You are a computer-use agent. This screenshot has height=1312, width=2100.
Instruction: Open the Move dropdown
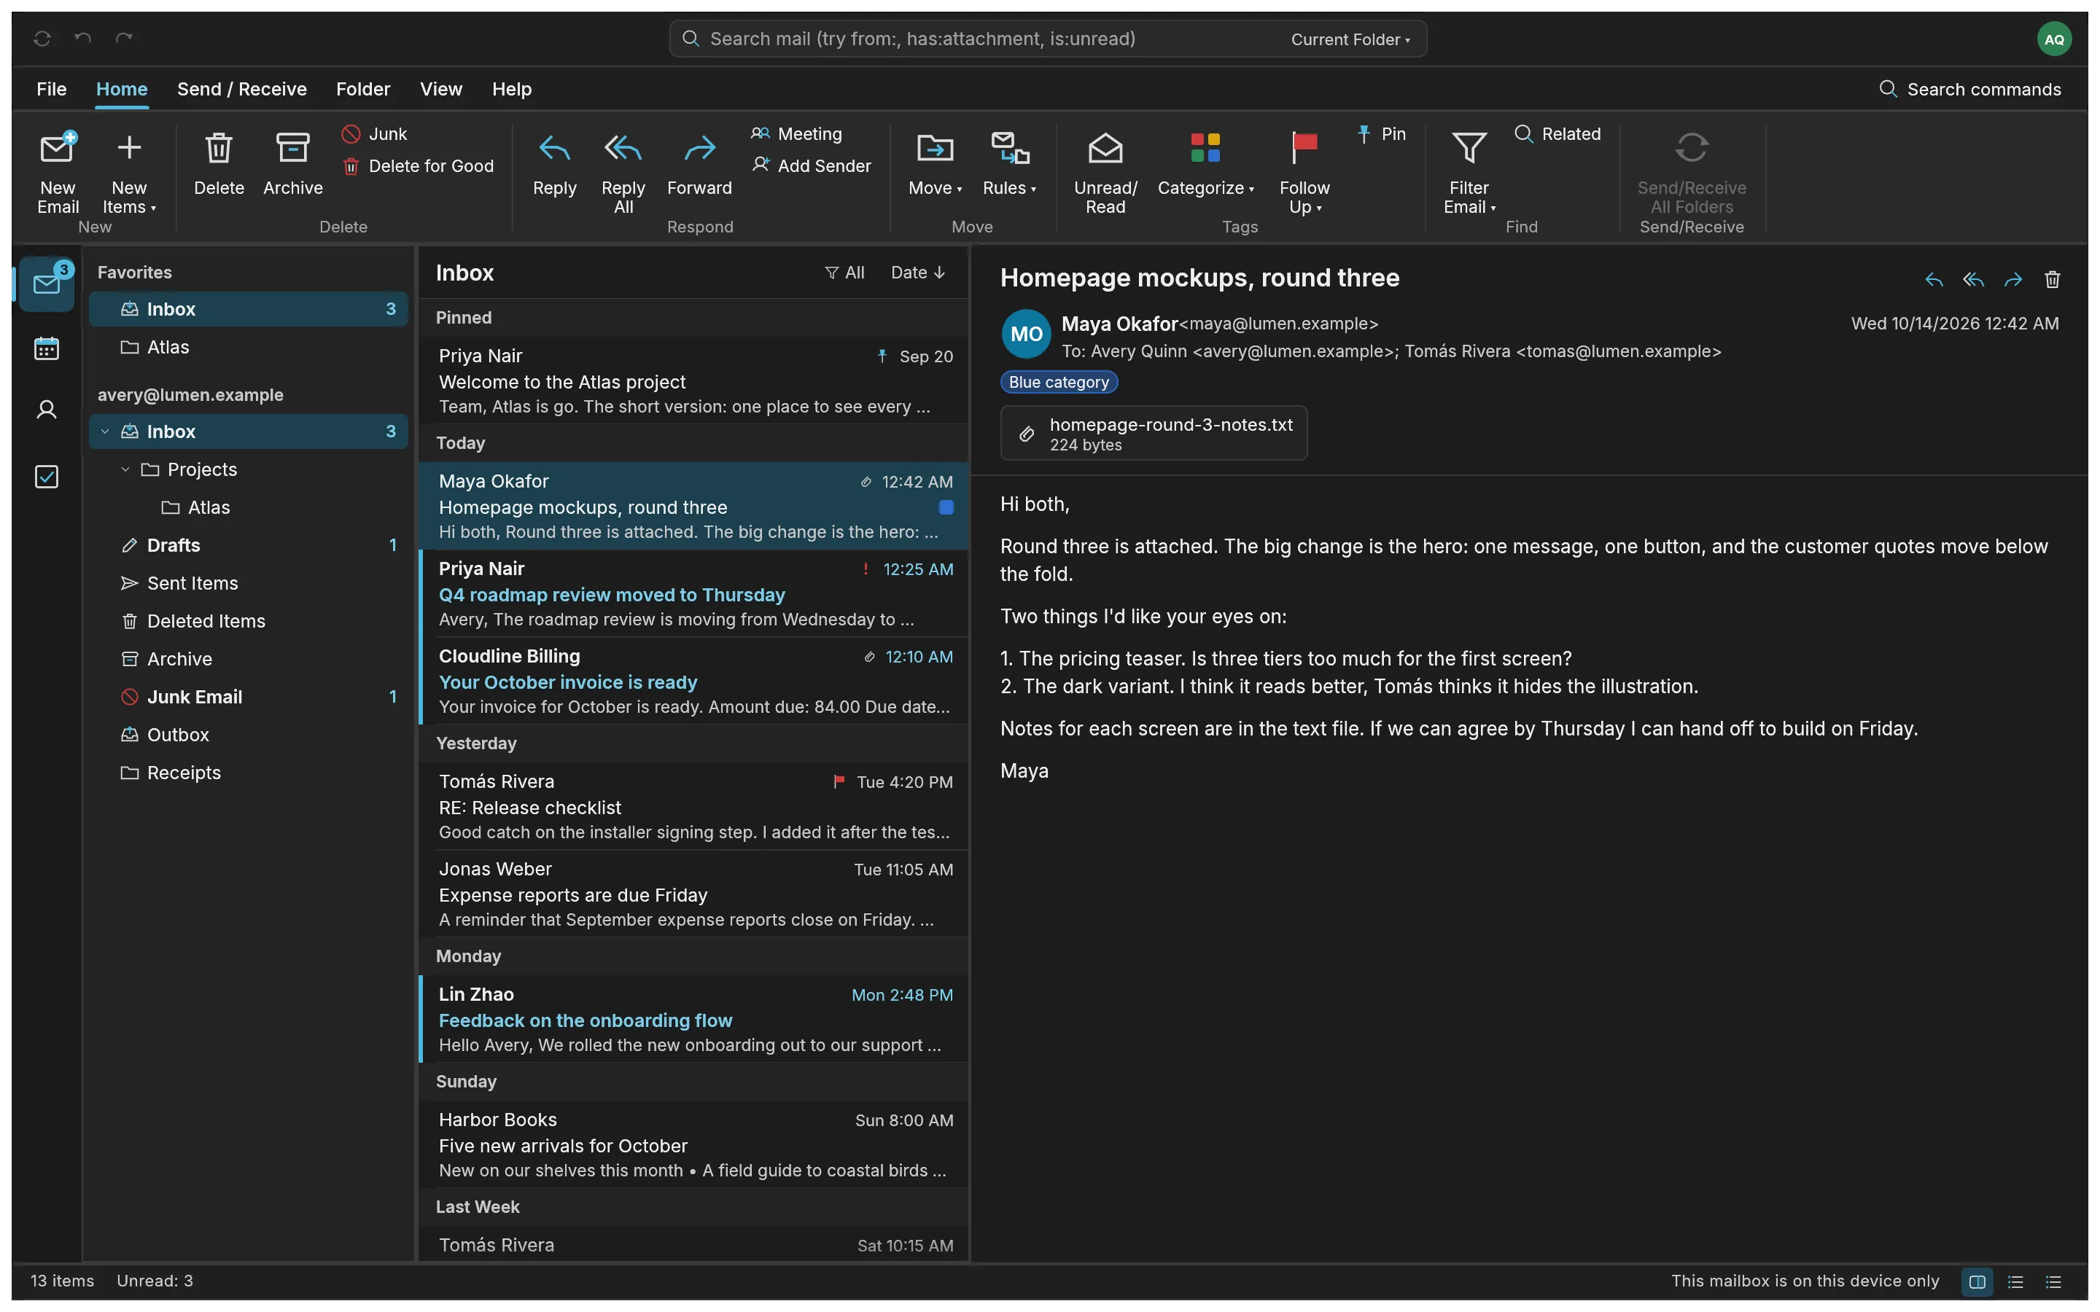tap(935, 165)
